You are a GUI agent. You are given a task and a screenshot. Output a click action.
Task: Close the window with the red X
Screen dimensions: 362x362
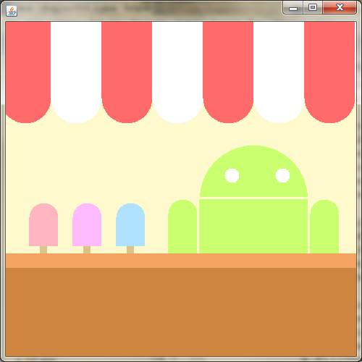340,8
